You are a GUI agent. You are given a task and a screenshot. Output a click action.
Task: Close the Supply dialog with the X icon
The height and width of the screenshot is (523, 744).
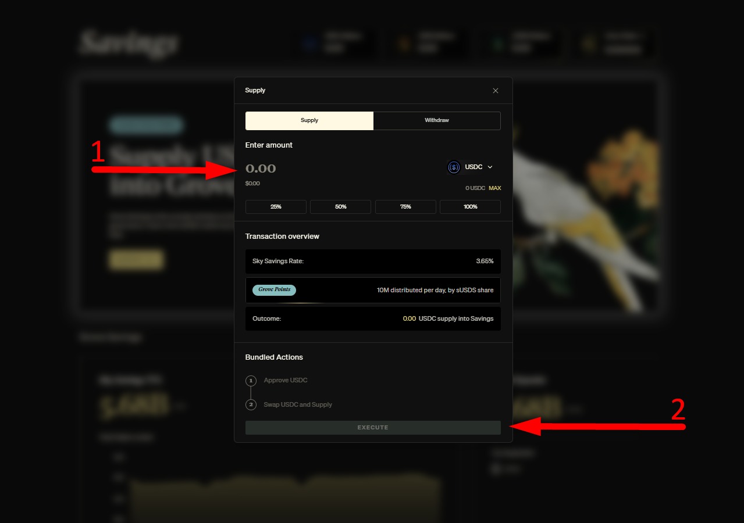pyautogui.click(x=496, y=91)
